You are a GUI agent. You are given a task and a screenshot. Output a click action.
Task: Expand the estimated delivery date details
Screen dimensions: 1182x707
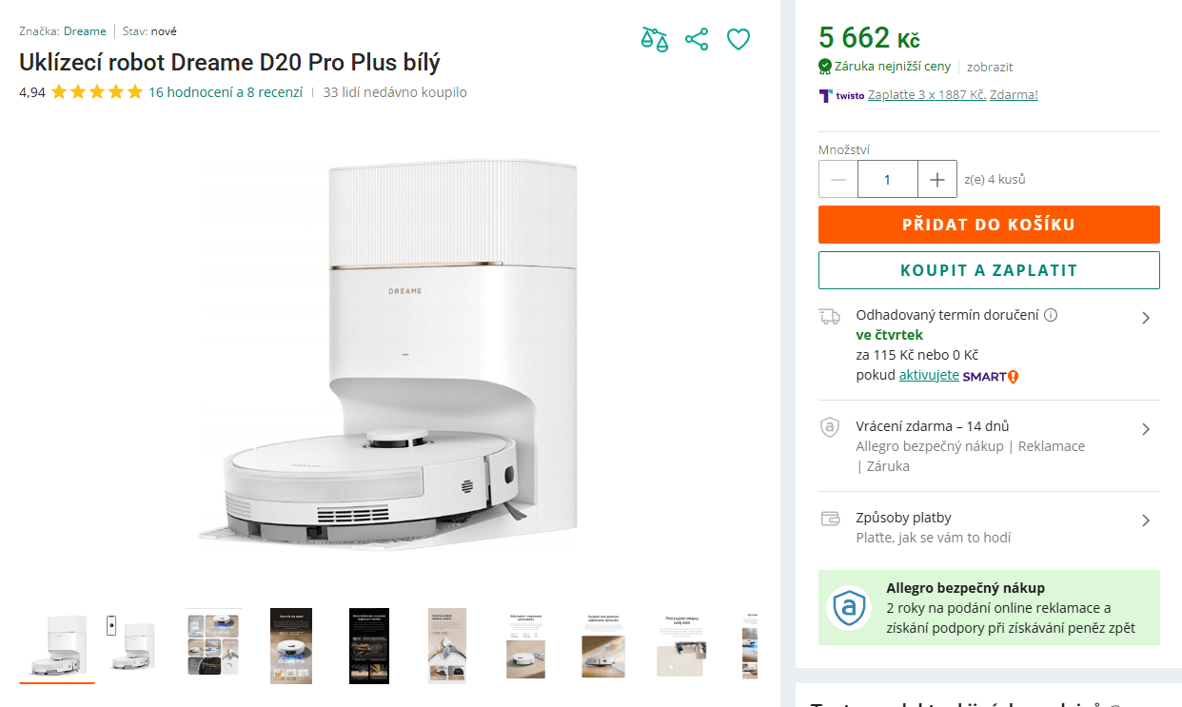point(1146,318)
